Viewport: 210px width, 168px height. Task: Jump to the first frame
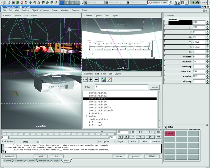pos(132,132)
